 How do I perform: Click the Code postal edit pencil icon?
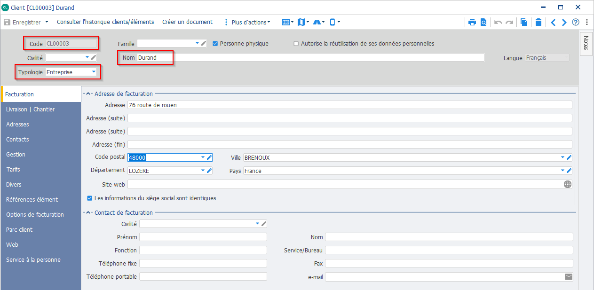[209, 157]
